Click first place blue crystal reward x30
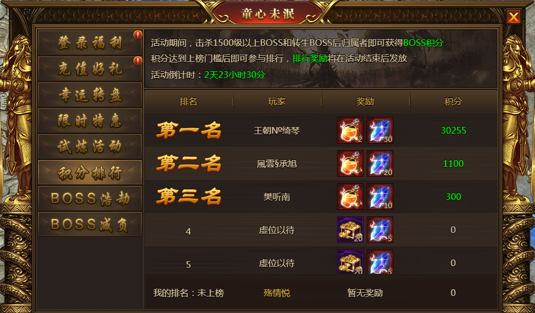Screen dimensions: 535x313 click(380, 130)
